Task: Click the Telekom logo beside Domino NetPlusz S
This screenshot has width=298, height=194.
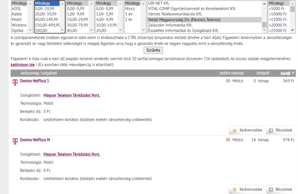Action: pos(15,81)
